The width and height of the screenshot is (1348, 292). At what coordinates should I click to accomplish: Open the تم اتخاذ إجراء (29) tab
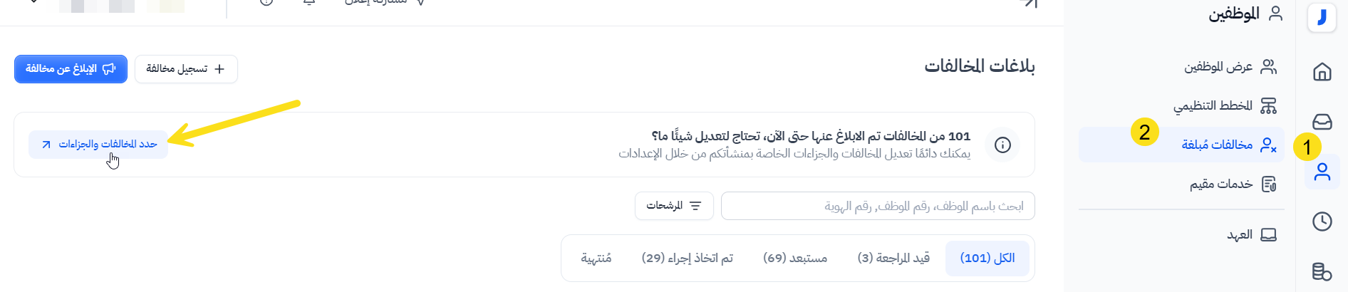click(687, 258)
